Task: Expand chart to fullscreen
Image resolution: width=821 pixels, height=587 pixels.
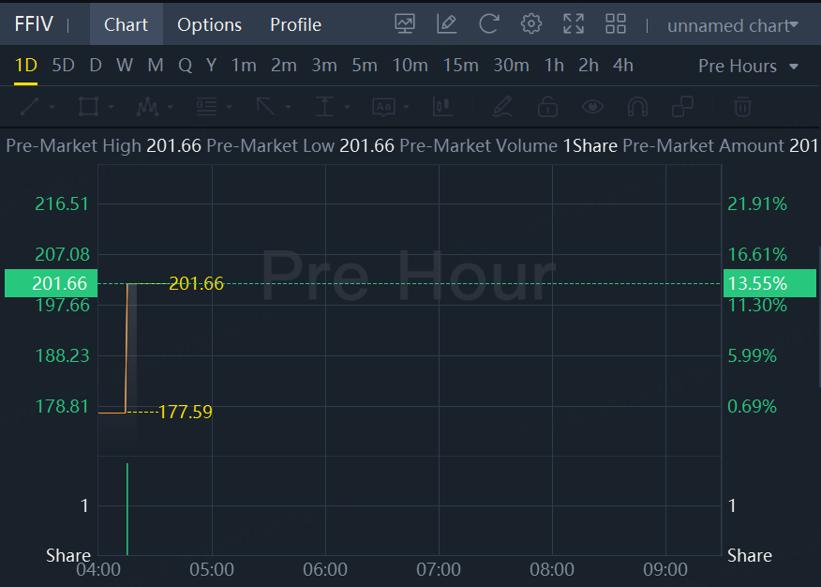Action: 574,24
